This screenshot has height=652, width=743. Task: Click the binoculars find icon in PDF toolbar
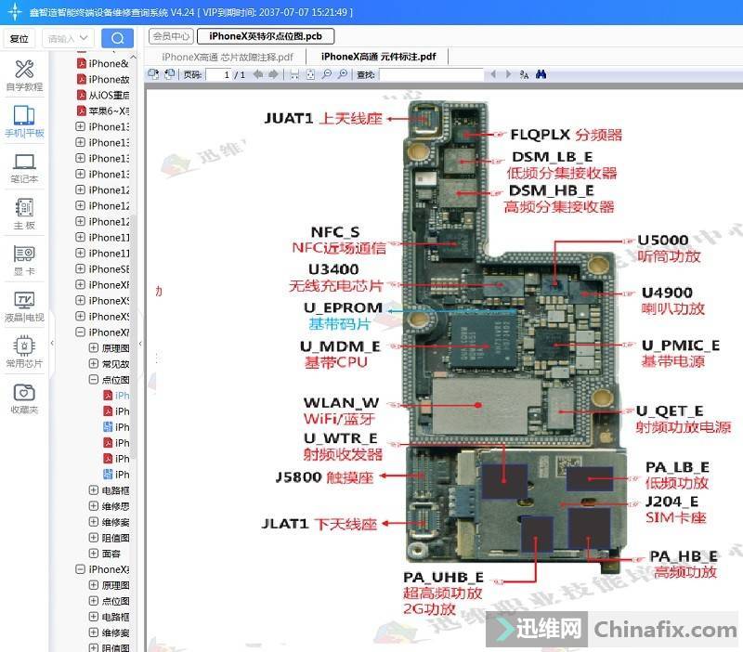(541, 74)
